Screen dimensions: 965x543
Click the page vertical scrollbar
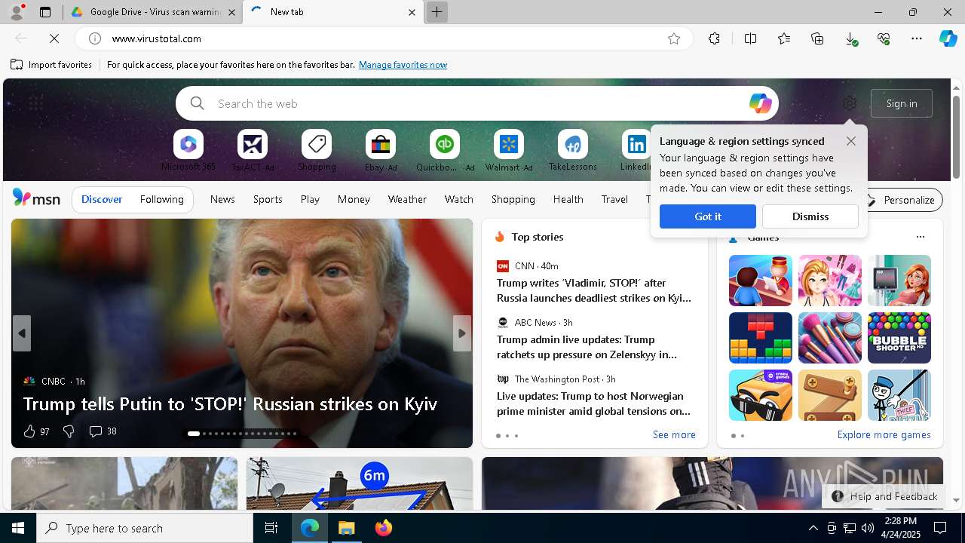(x=957, y=136)
